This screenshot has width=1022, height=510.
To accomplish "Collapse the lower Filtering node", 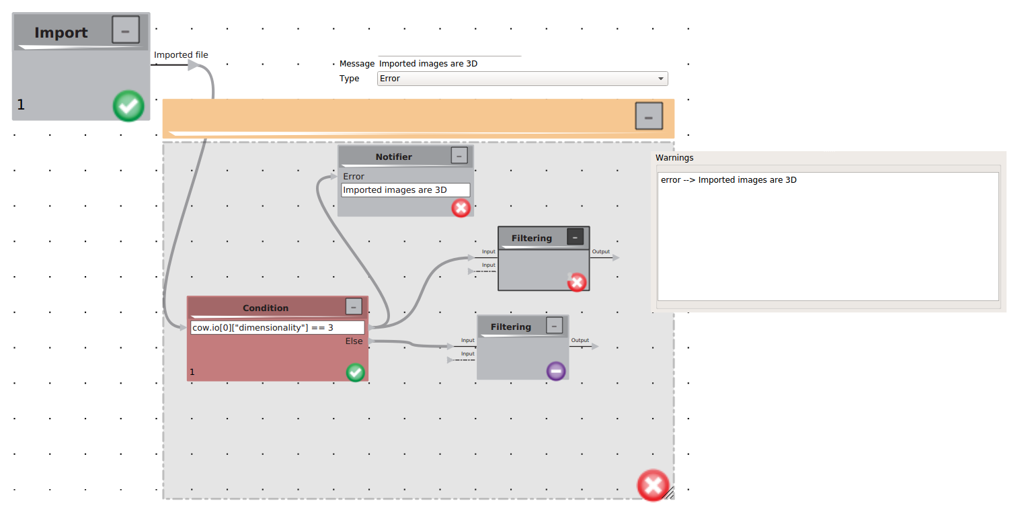I will coord(554,326).
